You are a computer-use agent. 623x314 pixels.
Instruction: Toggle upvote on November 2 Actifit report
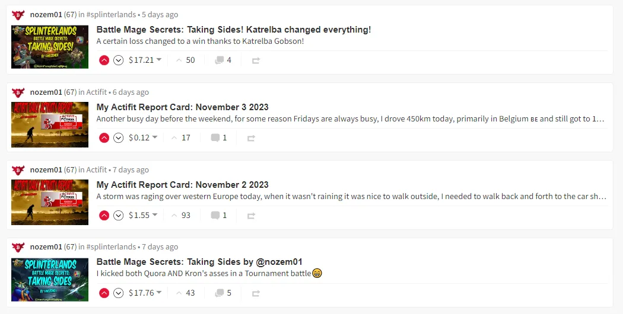(x=104, y=216)
